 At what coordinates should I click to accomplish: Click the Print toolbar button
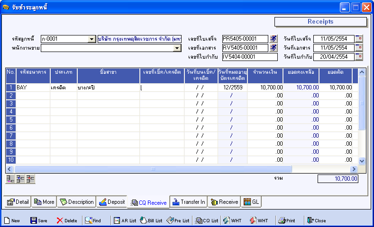(287, 220)
